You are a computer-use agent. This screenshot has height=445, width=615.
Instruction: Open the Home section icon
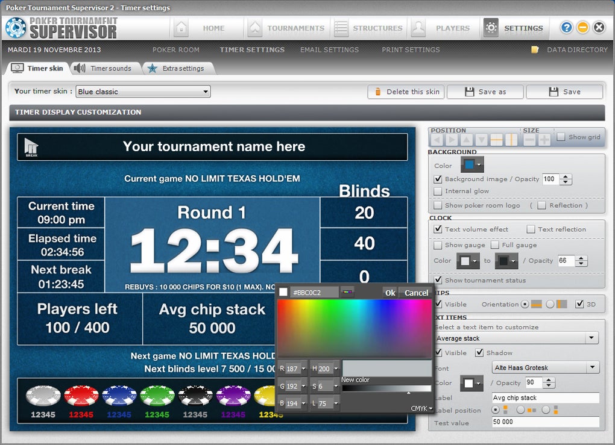[x=181, y=28]
